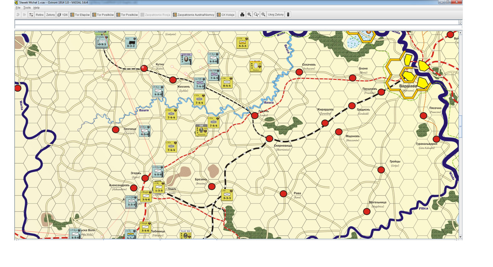Image resolution: width=493 pixels, height=267 pixels.
Task: Click the Варшава city label
Action: click(x=408, y=86)
